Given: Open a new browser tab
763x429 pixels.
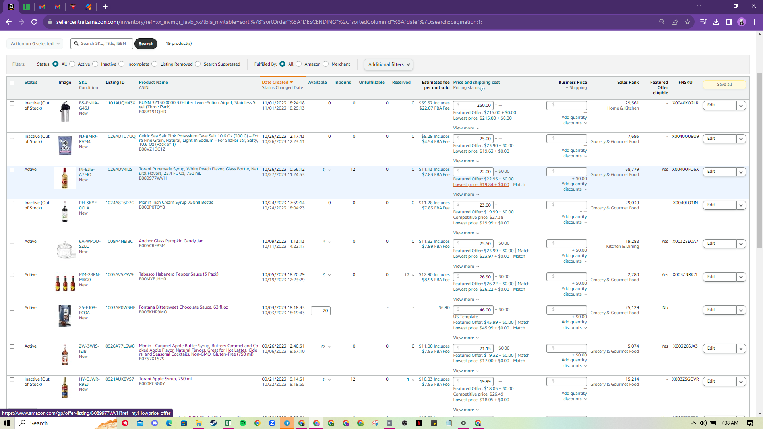Looking at the screenshot, I should click(105, 7).
